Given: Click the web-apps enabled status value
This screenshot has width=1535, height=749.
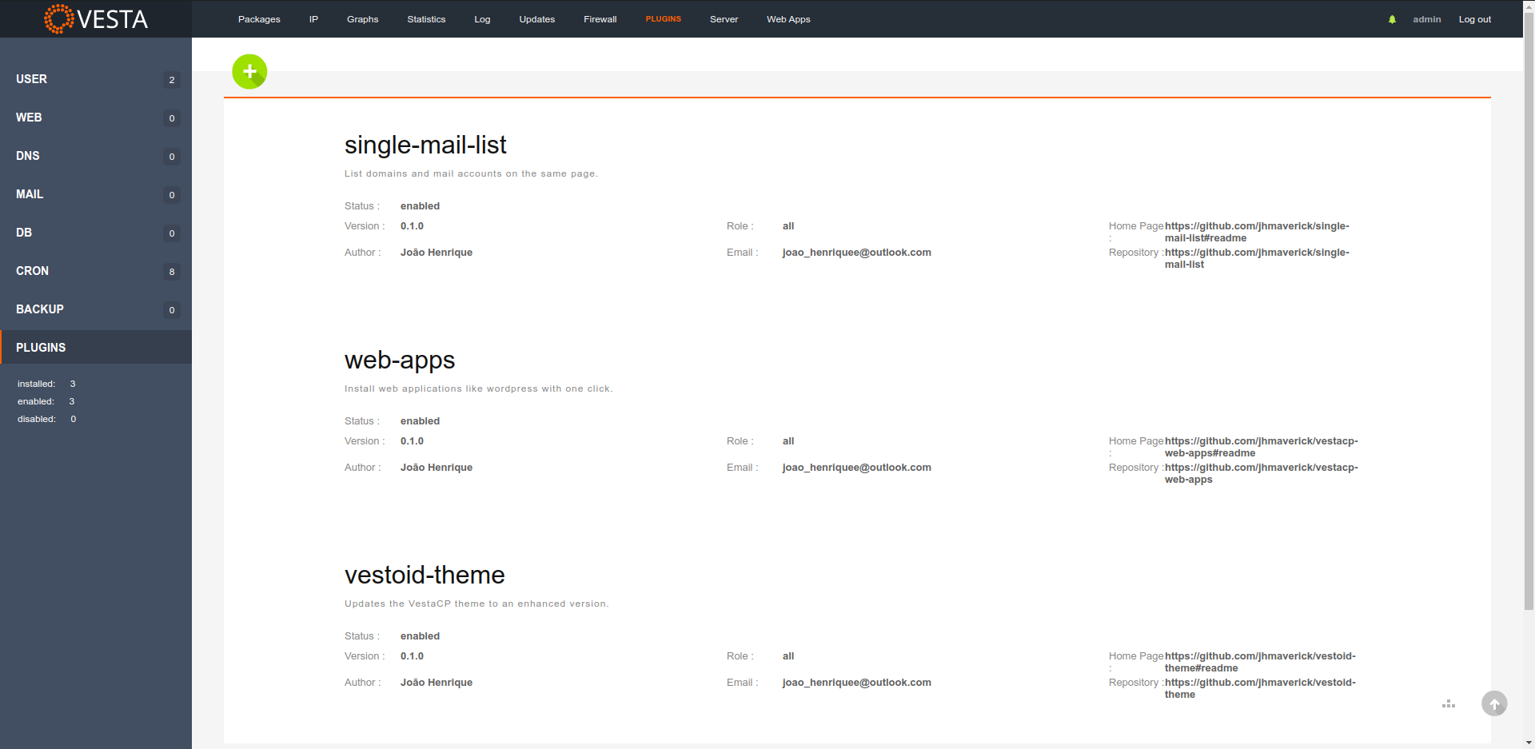Looking at the screenshot, I should click(x=420, y=421).
